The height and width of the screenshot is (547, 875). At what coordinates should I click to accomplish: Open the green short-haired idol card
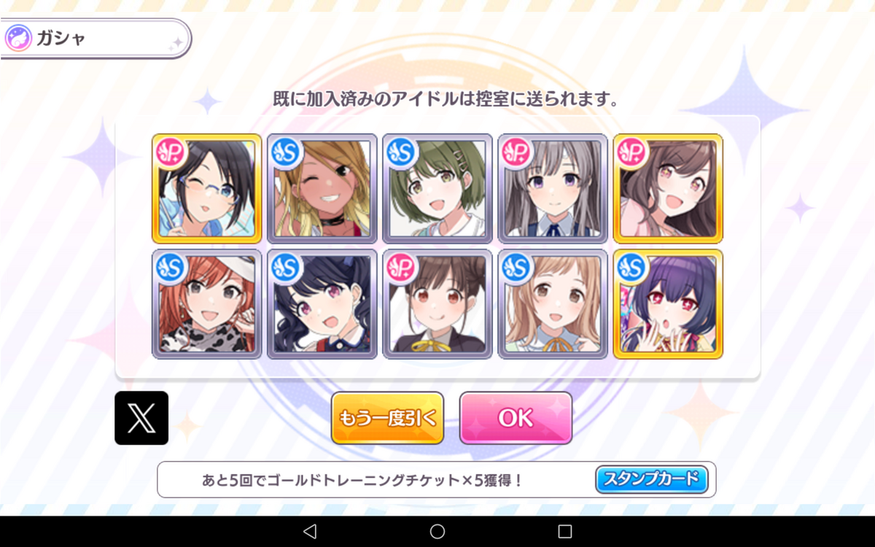click(437, 189)
